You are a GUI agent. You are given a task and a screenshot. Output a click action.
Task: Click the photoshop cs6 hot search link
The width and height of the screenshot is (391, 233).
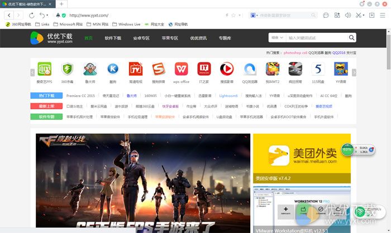[x=295, y=53]
